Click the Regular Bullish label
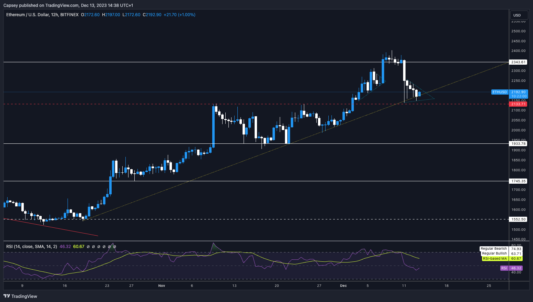The height and width of the screenshot is (302, 533). (x=494, y=254)
